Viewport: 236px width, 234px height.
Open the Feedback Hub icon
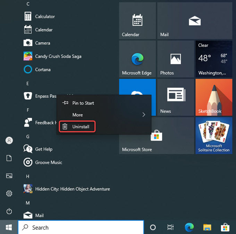pos(28,122)
